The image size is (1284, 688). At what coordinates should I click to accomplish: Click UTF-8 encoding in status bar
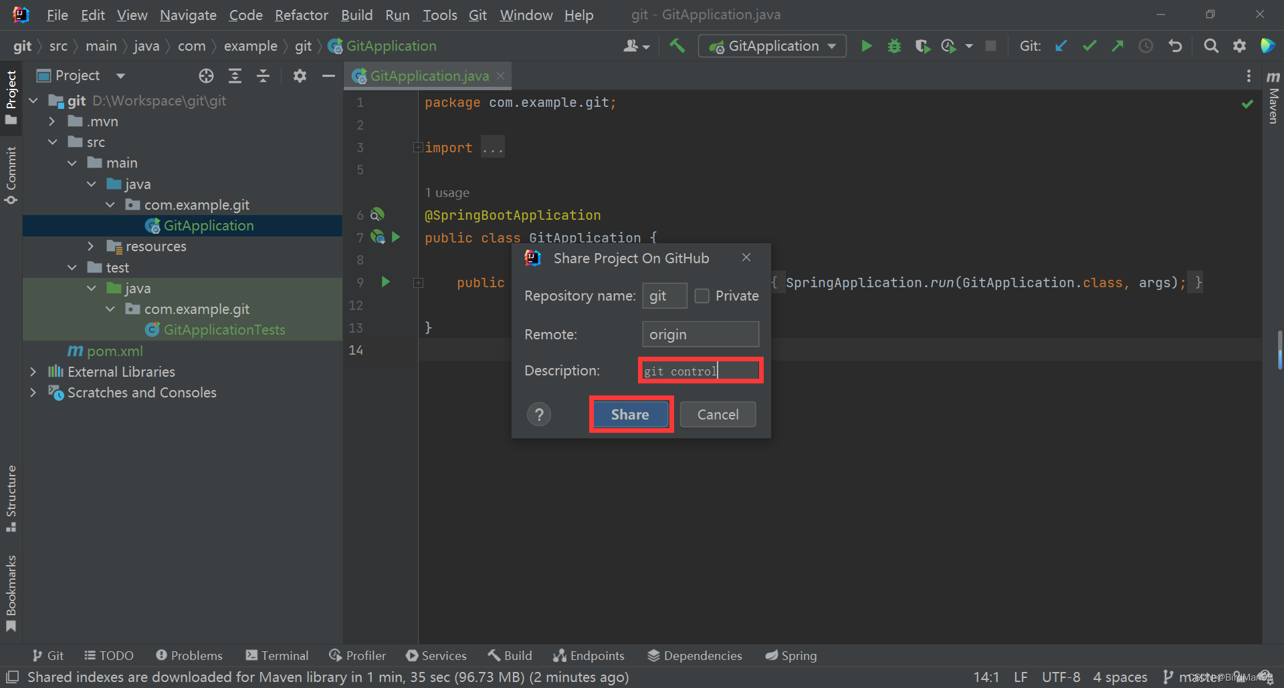coord(1061,677)
